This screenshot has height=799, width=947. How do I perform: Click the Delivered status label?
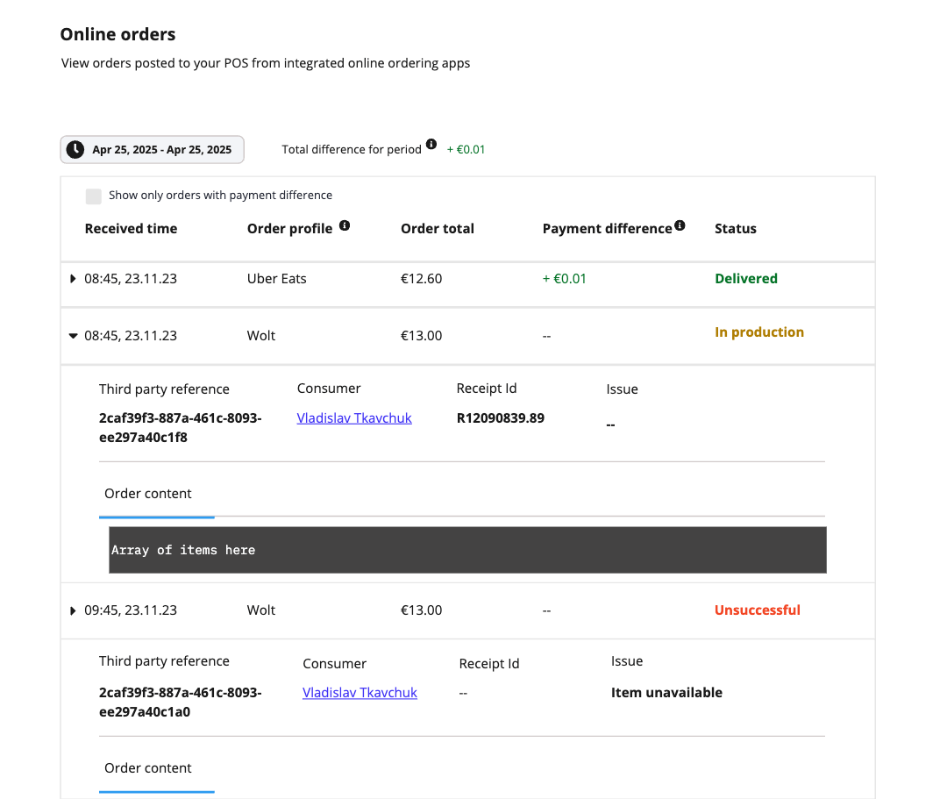pos(746,278)
